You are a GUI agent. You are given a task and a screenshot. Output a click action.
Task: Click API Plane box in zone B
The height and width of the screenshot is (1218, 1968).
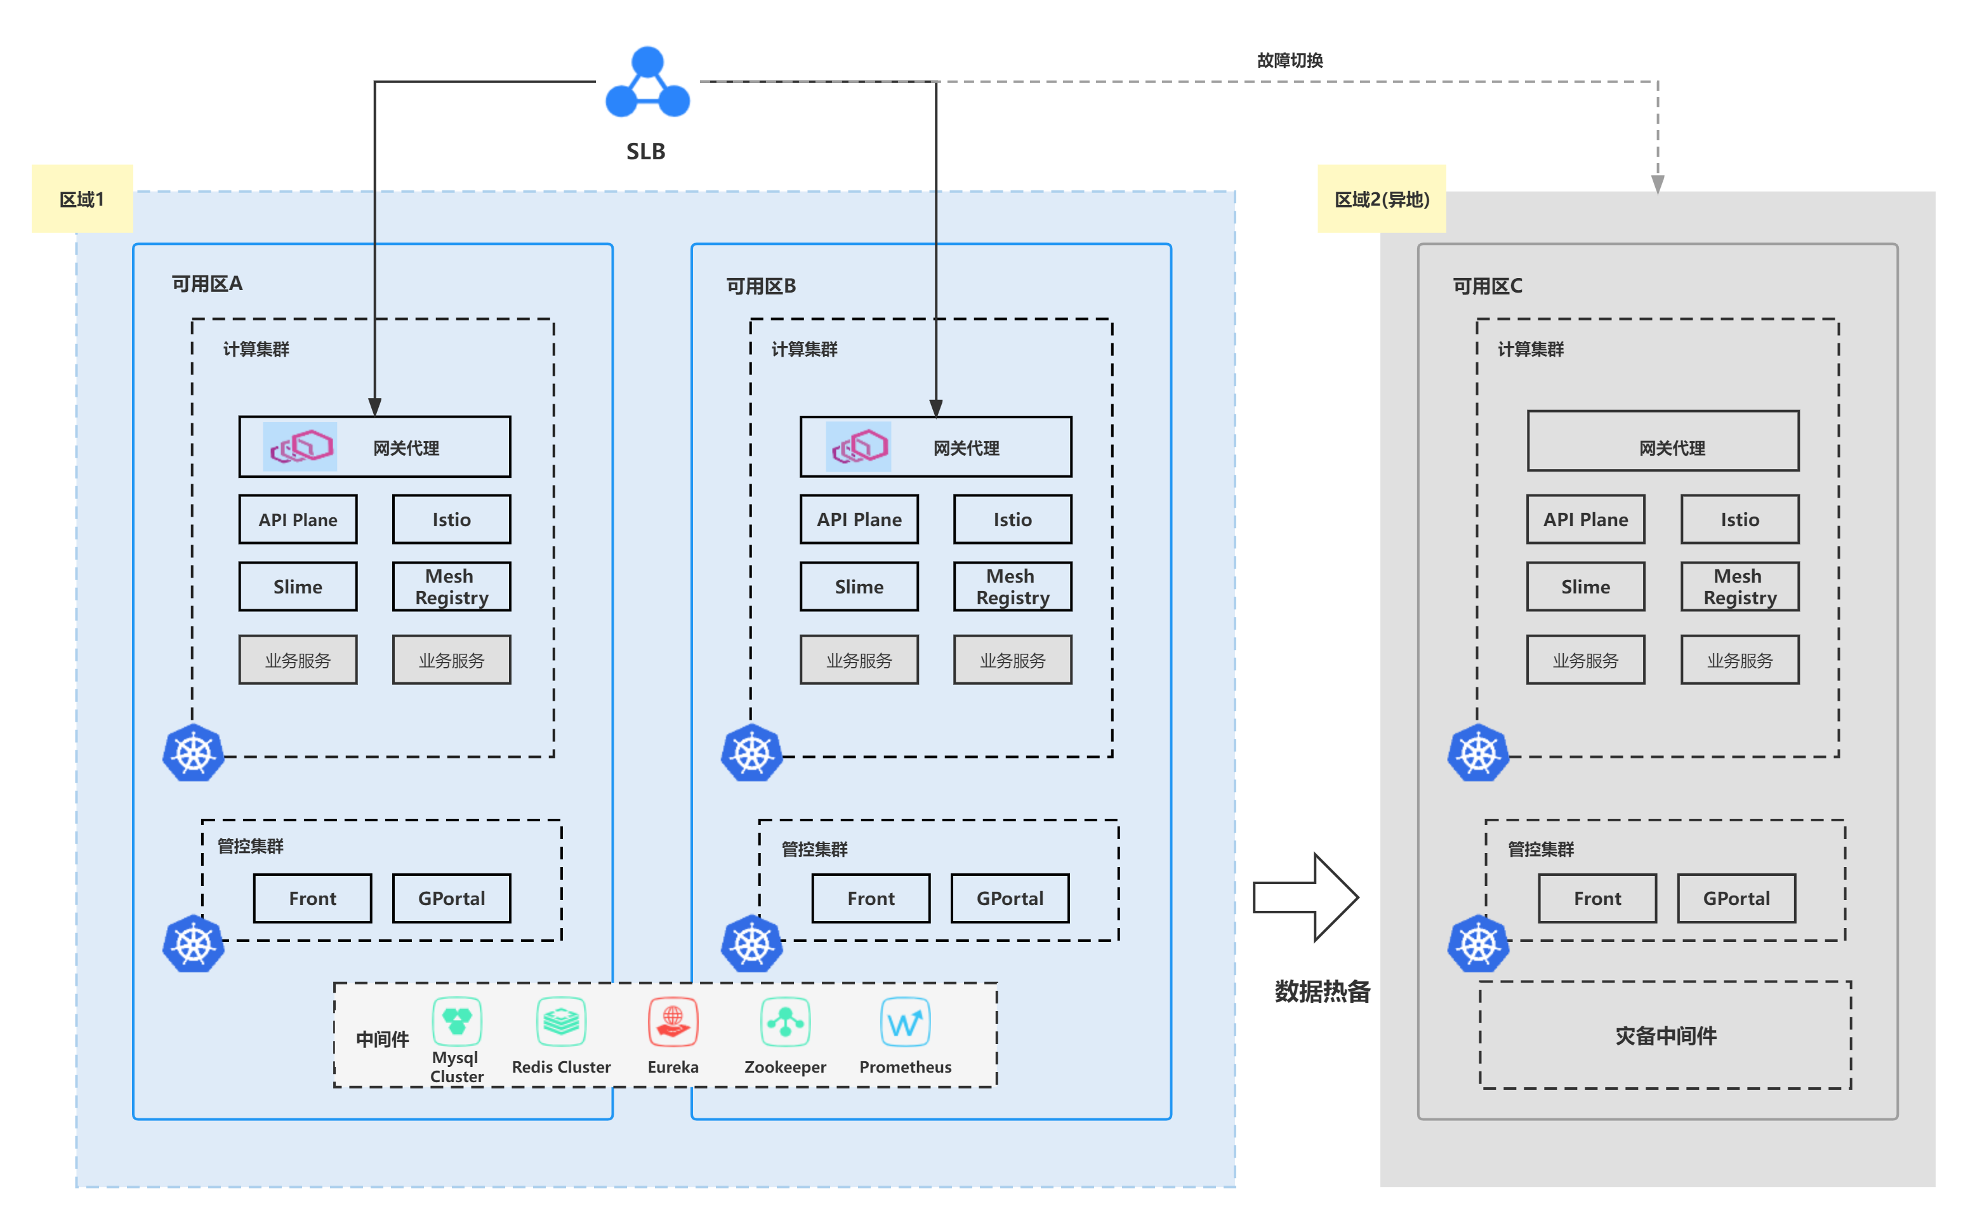coord(859,520)
